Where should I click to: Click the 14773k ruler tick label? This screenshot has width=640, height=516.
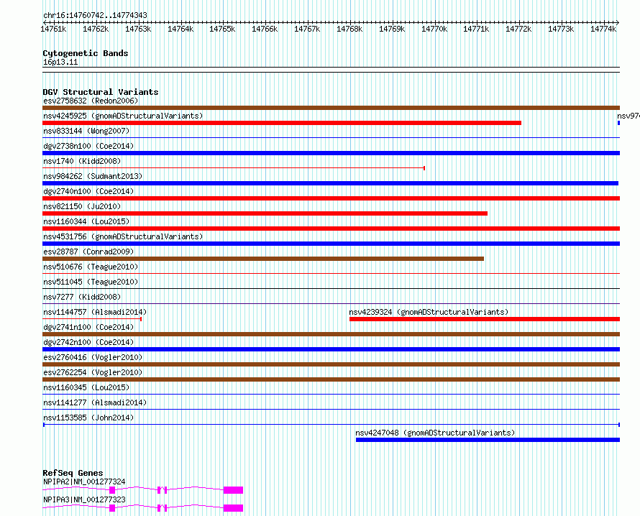pos(561,29)
